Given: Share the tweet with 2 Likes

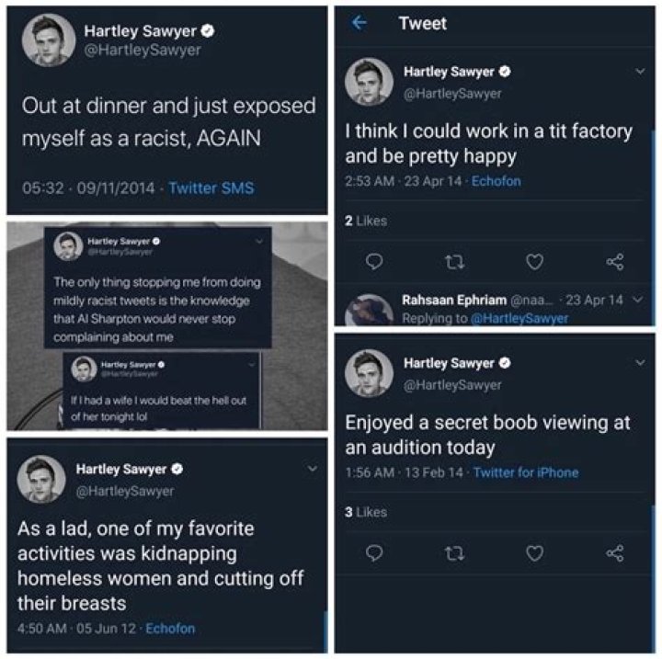Looking at the screenshot, I should coord(614,262).
